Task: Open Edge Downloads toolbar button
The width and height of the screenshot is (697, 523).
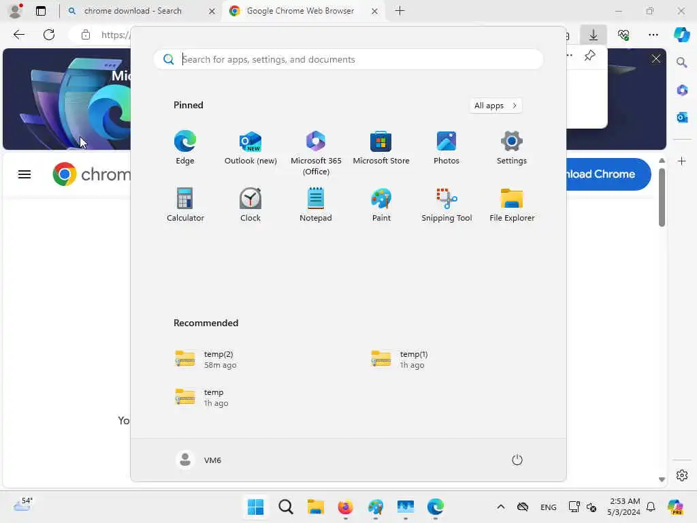Action: coord(594,35)
